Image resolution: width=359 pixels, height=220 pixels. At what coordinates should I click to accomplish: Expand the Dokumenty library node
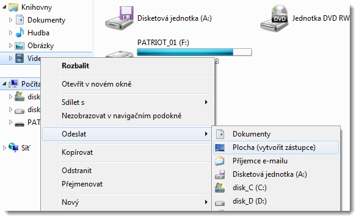[10, 20]
